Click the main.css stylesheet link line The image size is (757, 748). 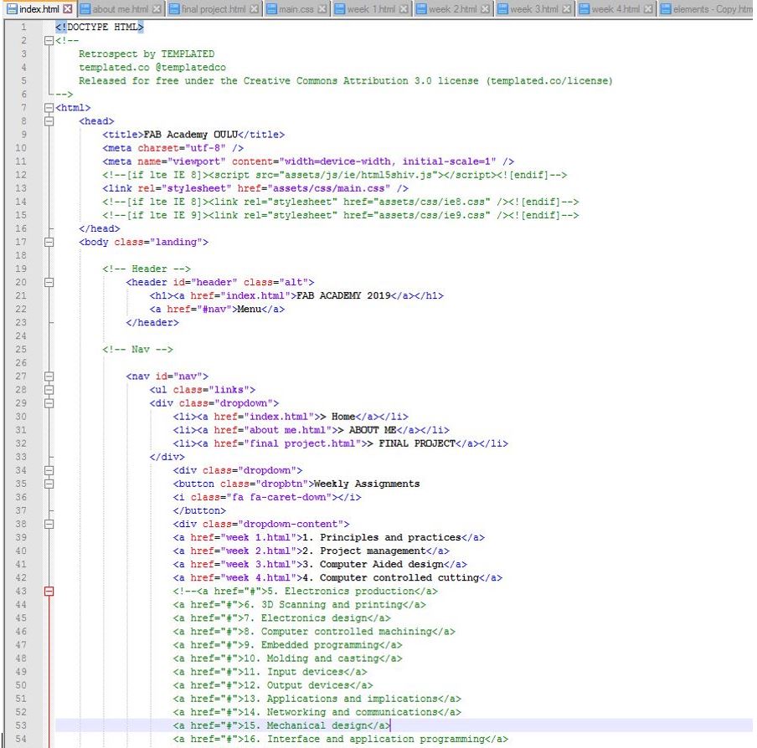point(255,188)
